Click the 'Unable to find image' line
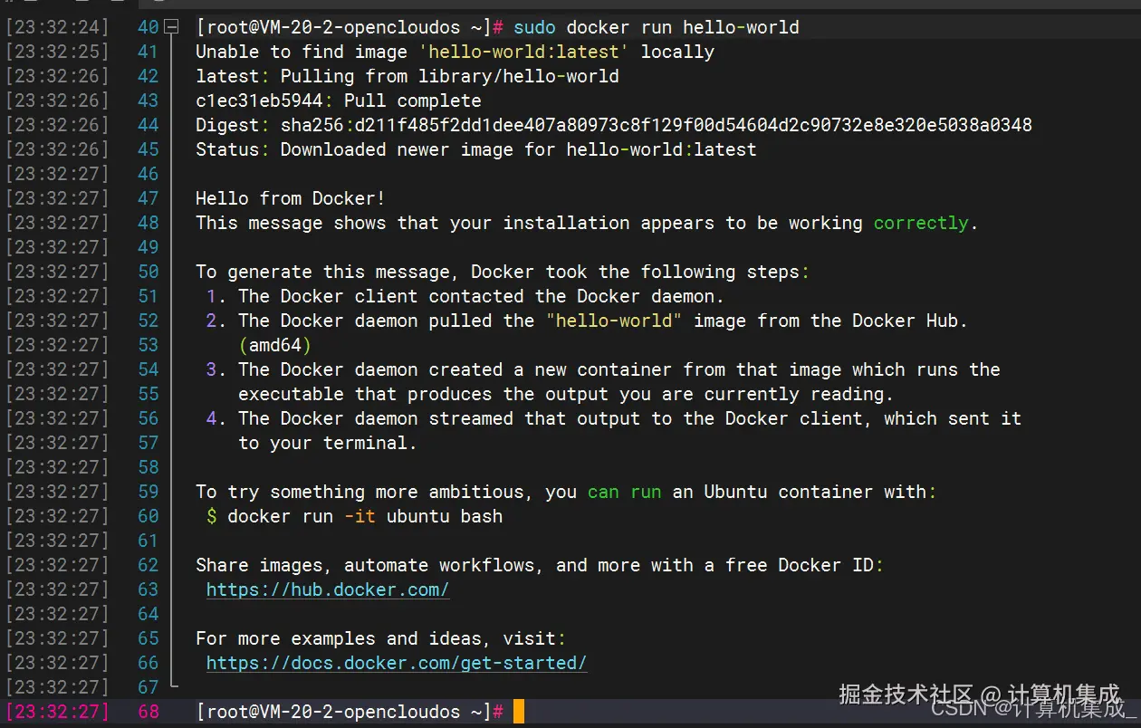 (x=455, y=52)
